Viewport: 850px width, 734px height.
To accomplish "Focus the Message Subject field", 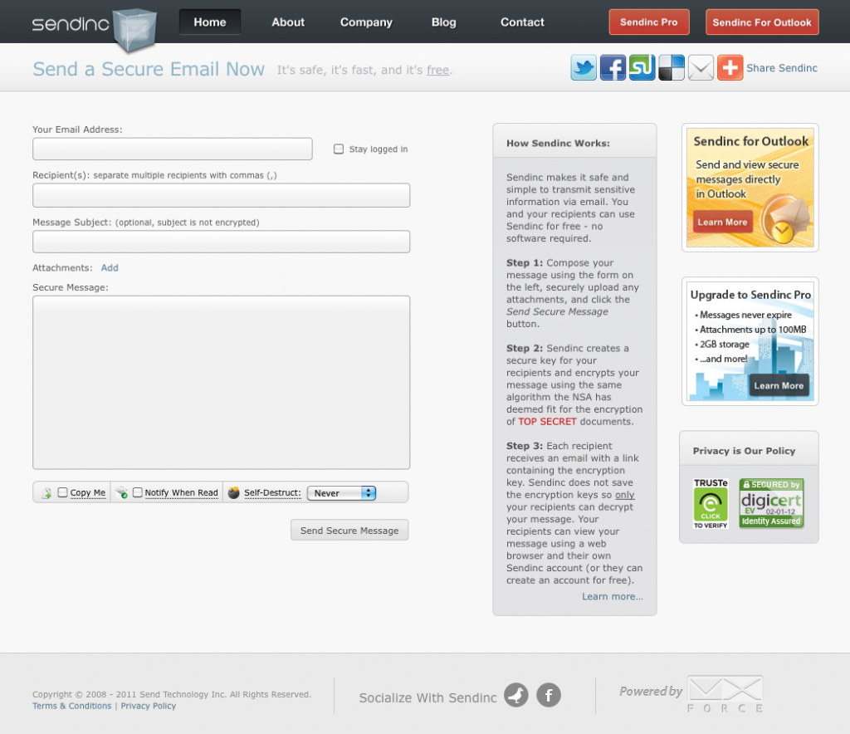I will (221, 242).
